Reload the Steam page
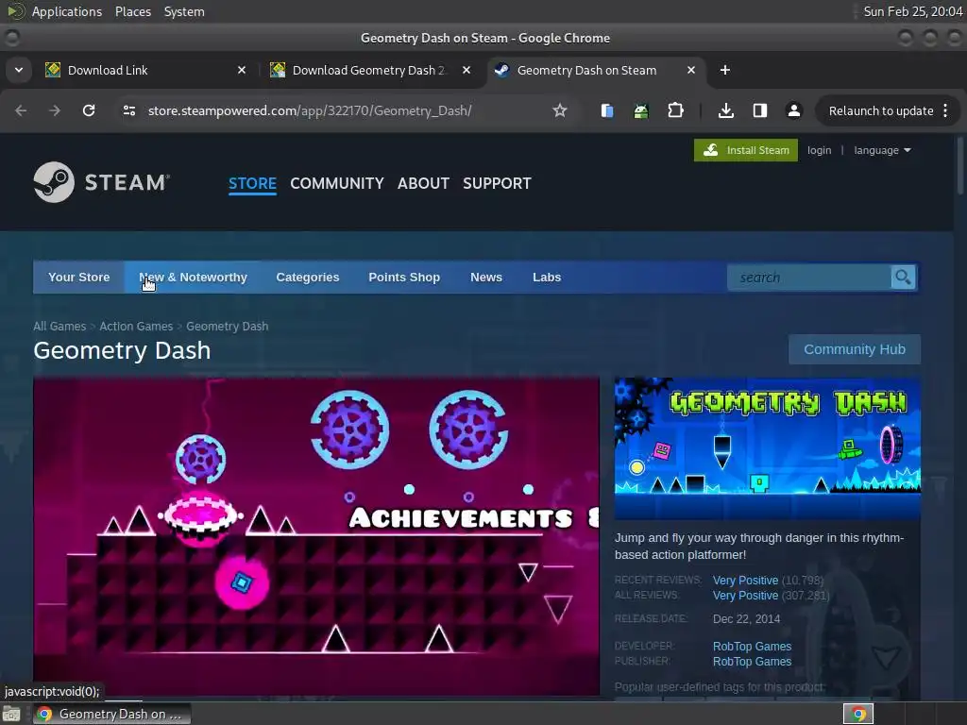Viewport: 967px width, 725px height. [x=89, y=110]
